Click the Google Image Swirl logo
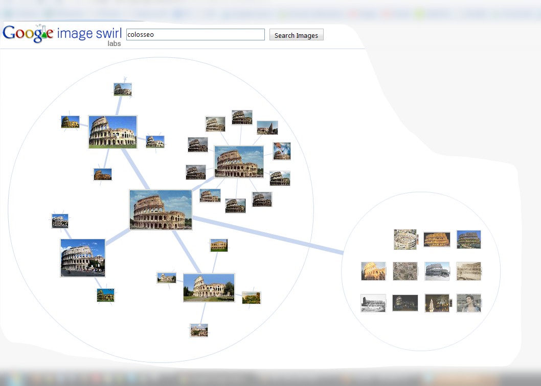The width and height of the screenshot is (541, 386). (61, 34)
